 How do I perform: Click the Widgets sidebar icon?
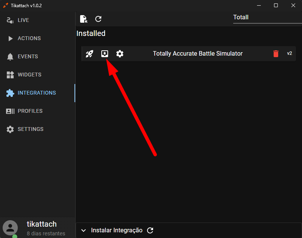click(x=10, y=75)
